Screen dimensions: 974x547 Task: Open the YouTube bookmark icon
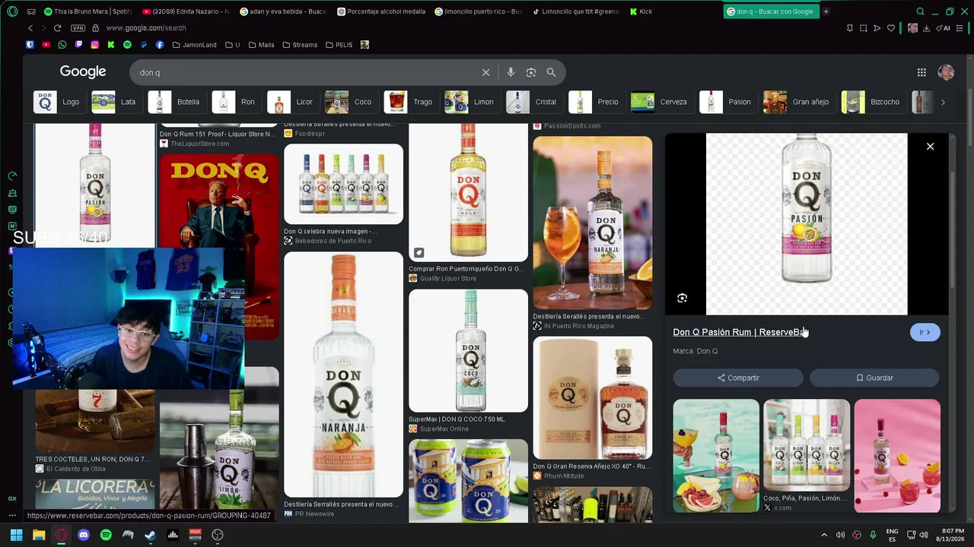(x=46, y=45)
